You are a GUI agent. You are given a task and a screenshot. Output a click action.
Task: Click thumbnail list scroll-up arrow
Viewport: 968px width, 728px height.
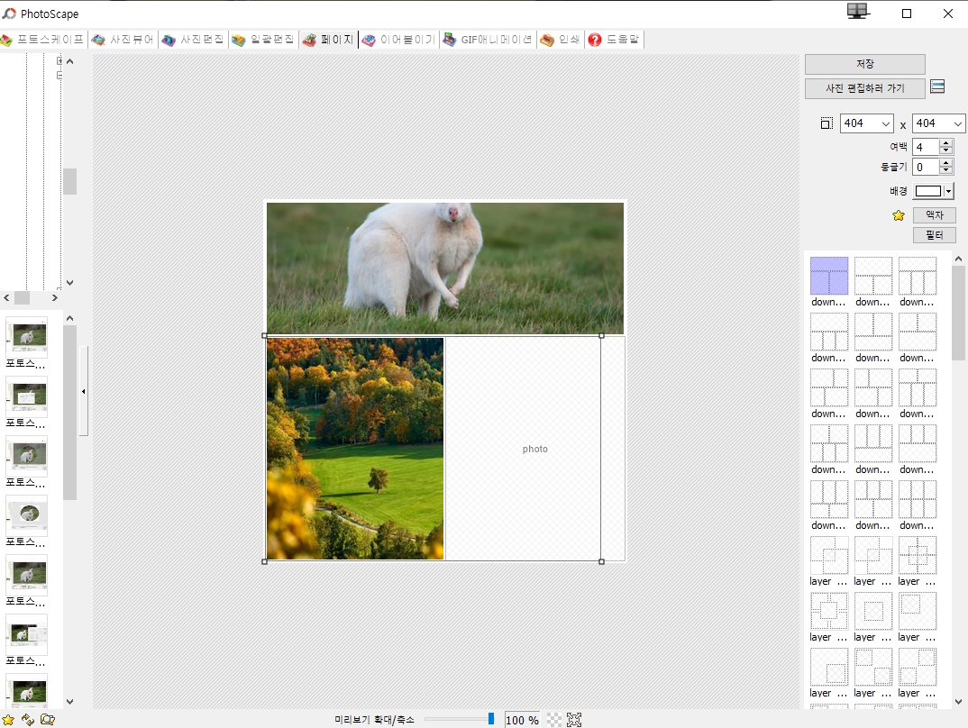pos(69,318)
